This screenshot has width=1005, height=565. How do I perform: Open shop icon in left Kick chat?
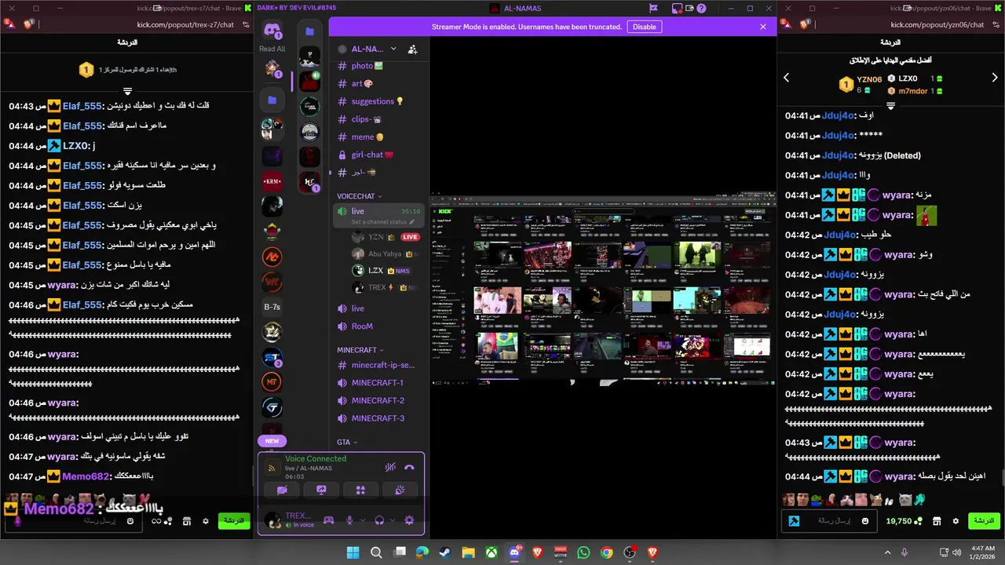(x=187, y=521)
